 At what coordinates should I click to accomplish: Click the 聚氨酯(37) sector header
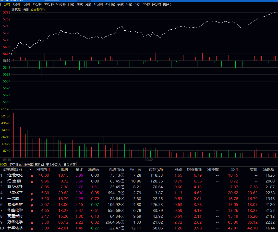click(13, 169)
